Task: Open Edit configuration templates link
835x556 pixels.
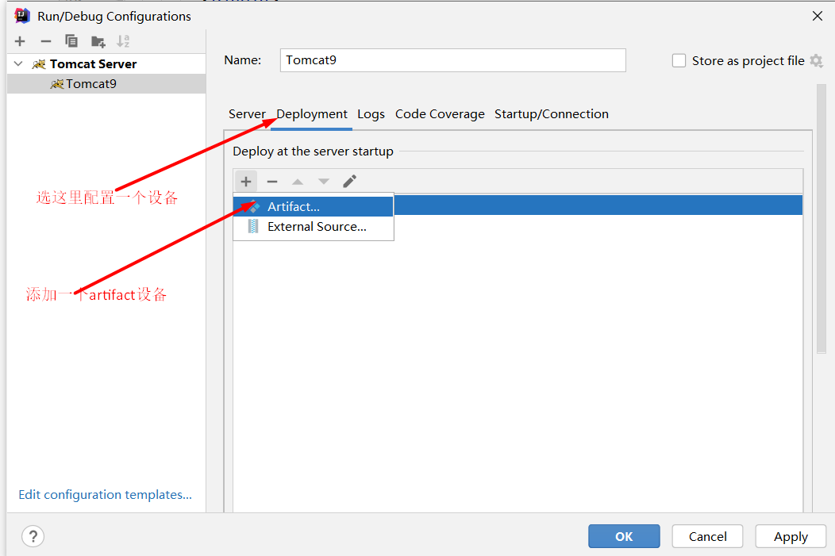Action: click(105, 494)
